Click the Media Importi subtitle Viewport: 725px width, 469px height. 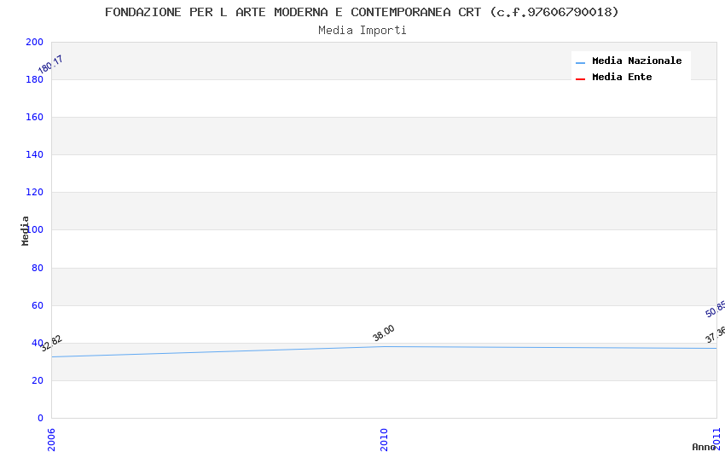point(362,31)
